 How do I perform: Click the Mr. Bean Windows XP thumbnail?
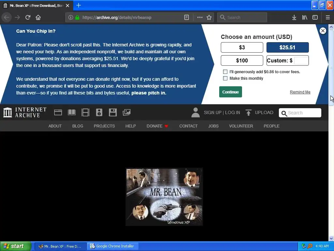[x=164, y=197]
